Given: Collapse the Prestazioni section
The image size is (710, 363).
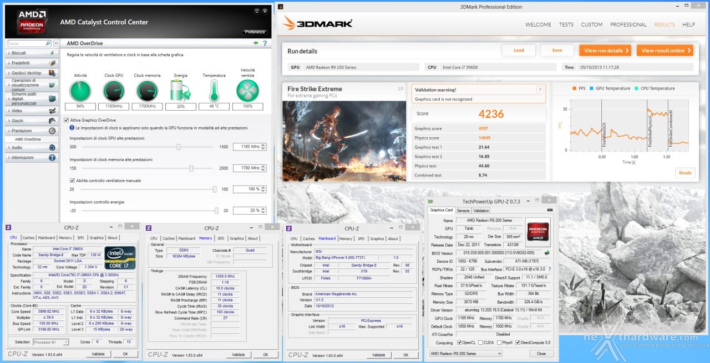Looking at the screenshot, I should [x=31, y=131].
